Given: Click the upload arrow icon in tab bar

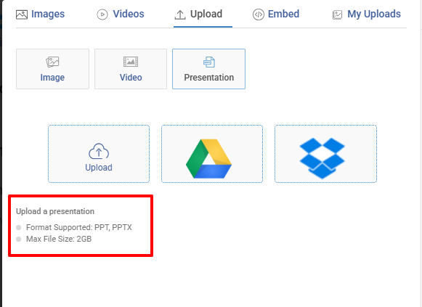Looking at the screenshot, I should 180,15.
